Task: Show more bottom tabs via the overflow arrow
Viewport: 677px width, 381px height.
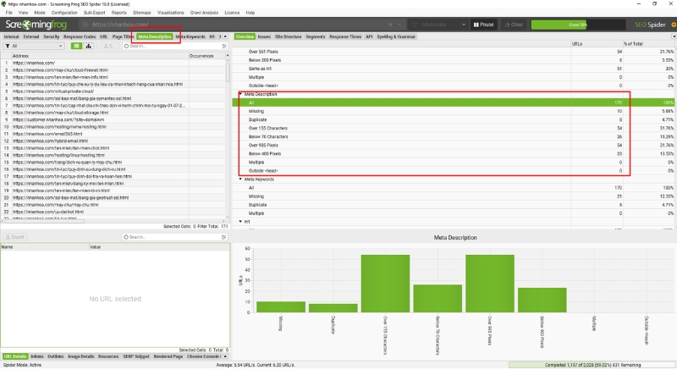Action: 225,356
